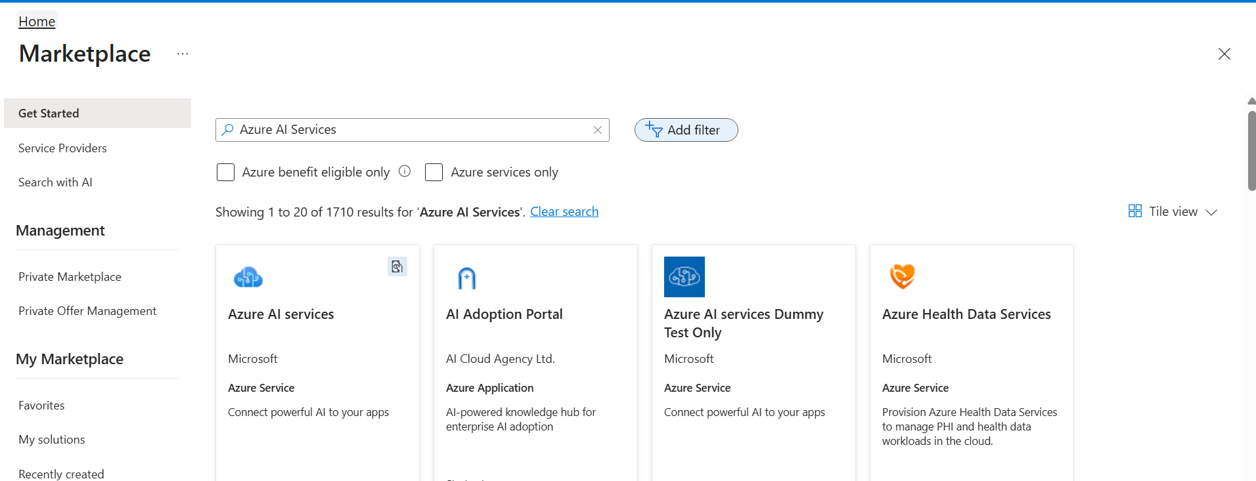Go to Home via breadcrumb link

click(x=37, y=21)
